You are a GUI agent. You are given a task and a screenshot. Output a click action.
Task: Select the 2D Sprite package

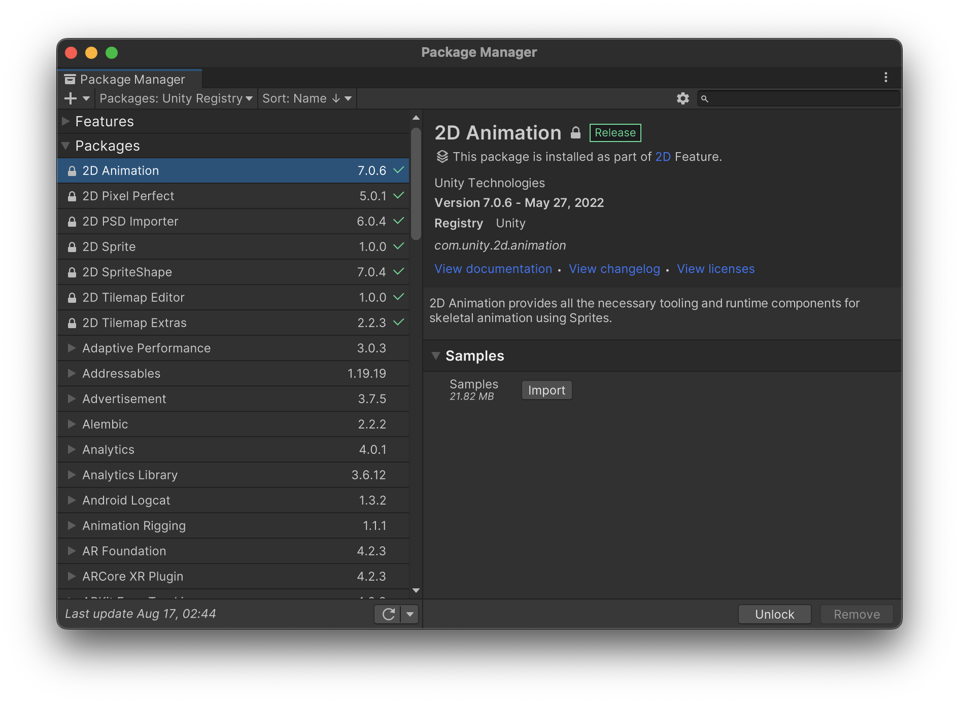point(233,247)
